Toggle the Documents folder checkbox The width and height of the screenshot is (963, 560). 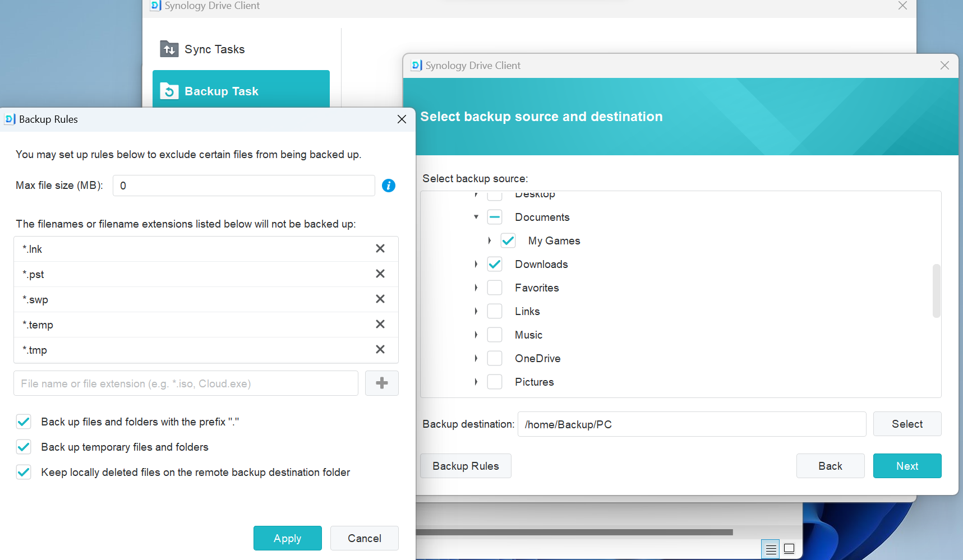click(x=495, y=217)
